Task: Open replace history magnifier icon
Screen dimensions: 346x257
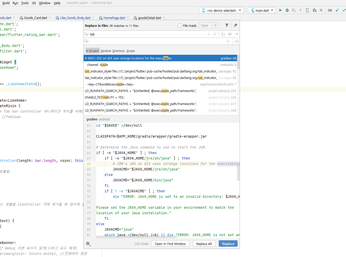Action: (x=86, y=41)
